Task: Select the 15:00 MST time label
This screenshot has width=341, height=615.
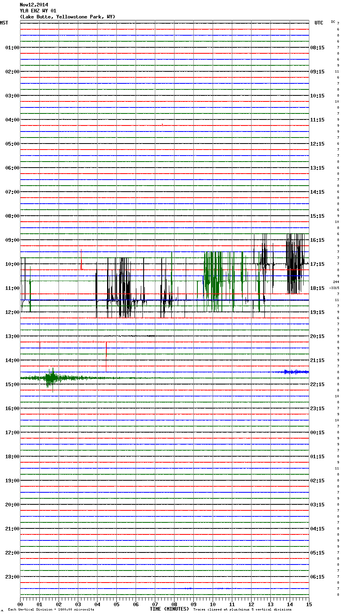Action: pyautogui.click(x=12, y=384)
